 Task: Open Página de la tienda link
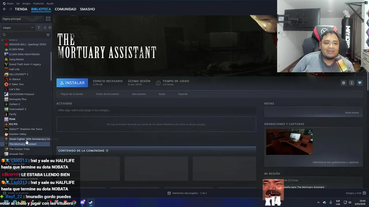point(72,94)
